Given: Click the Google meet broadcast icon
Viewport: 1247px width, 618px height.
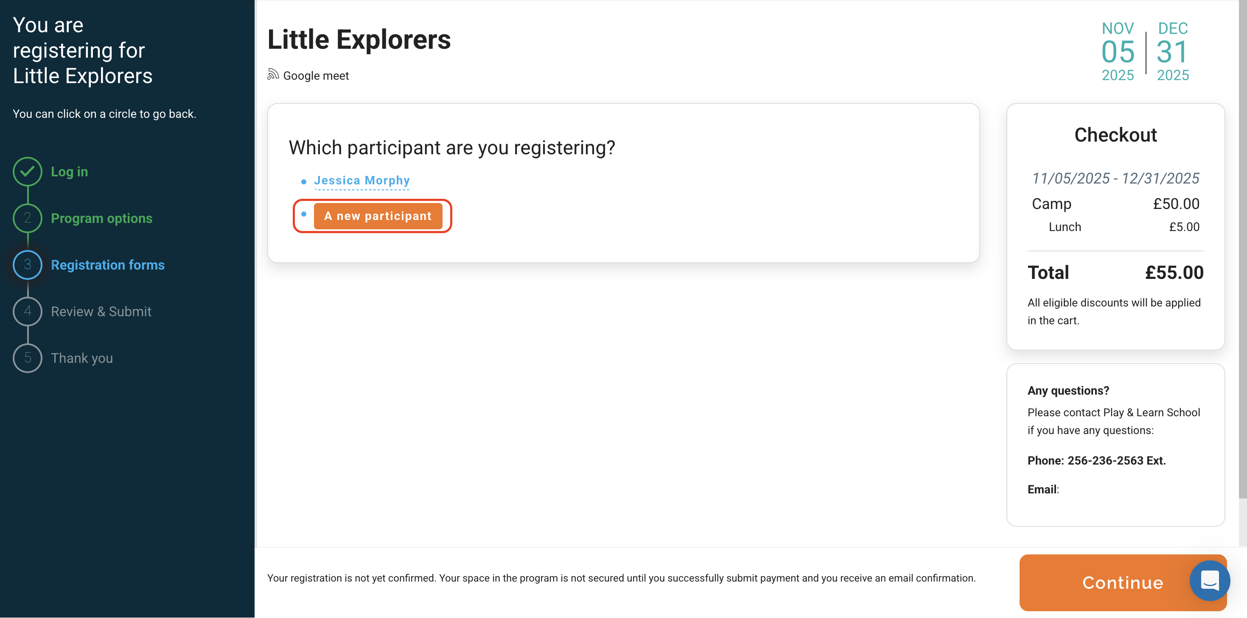Looking at the screenshot, I should pyautogui.click(x=273, y=75).
